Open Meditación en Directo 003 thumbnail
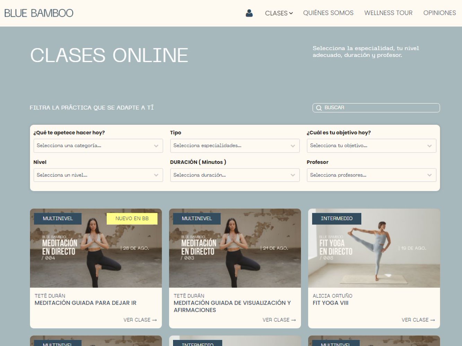Screen dimensions: 462x346 click(235, 248)
